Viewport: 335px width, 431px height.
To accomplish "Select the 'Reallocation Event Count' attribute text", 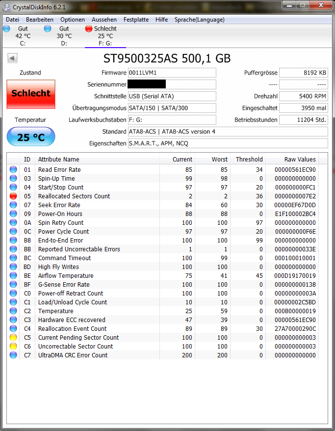I will [x=72, y=328].
